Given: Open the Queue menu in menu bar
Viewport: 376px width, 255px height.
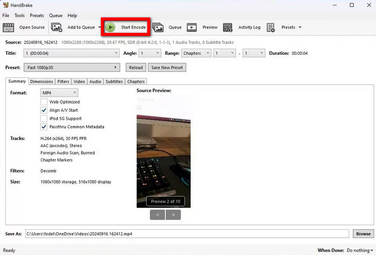Looking at the screenshot, I should [x=56, y=16].
